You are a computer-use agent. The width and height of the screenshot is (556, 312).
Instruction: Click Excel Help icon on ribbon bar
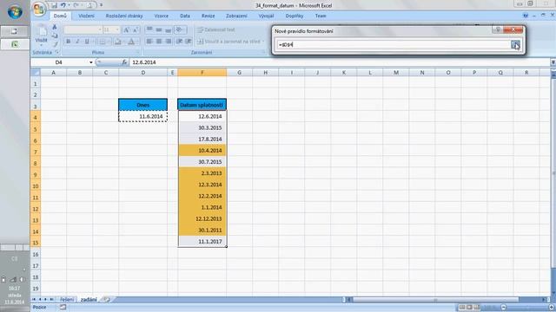526,16
